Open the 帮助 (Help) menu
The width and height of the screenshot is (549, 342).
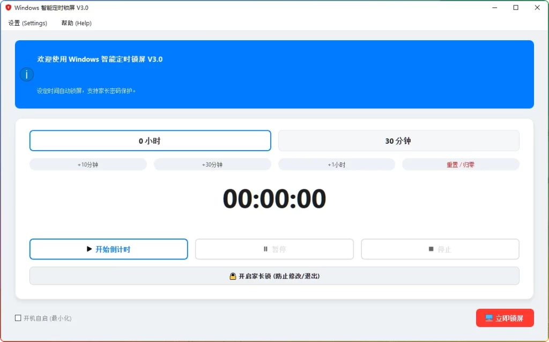pyautogui.click(x=75, y=23)
